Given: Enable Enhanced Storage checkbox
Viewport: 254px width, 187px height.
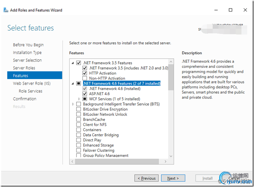Looking at the screenshot, I should click(x=79, y=145).
